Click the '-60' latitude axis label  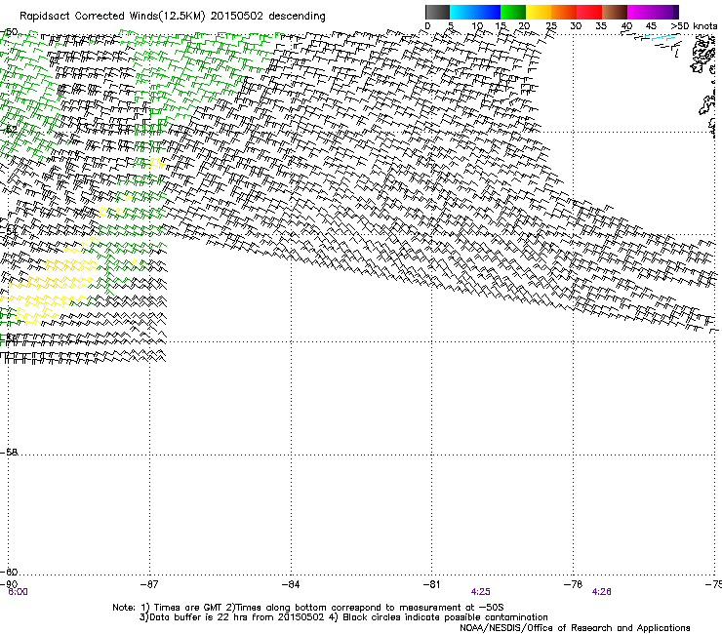point(9,572)
